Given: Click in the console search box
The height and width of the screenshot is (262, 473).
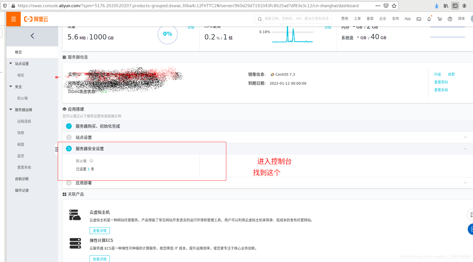Looking at the screenshot, I should [293, 19].
